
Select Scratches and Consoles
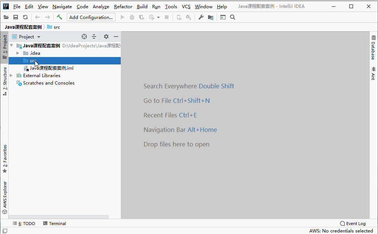[x=64, y=83]
